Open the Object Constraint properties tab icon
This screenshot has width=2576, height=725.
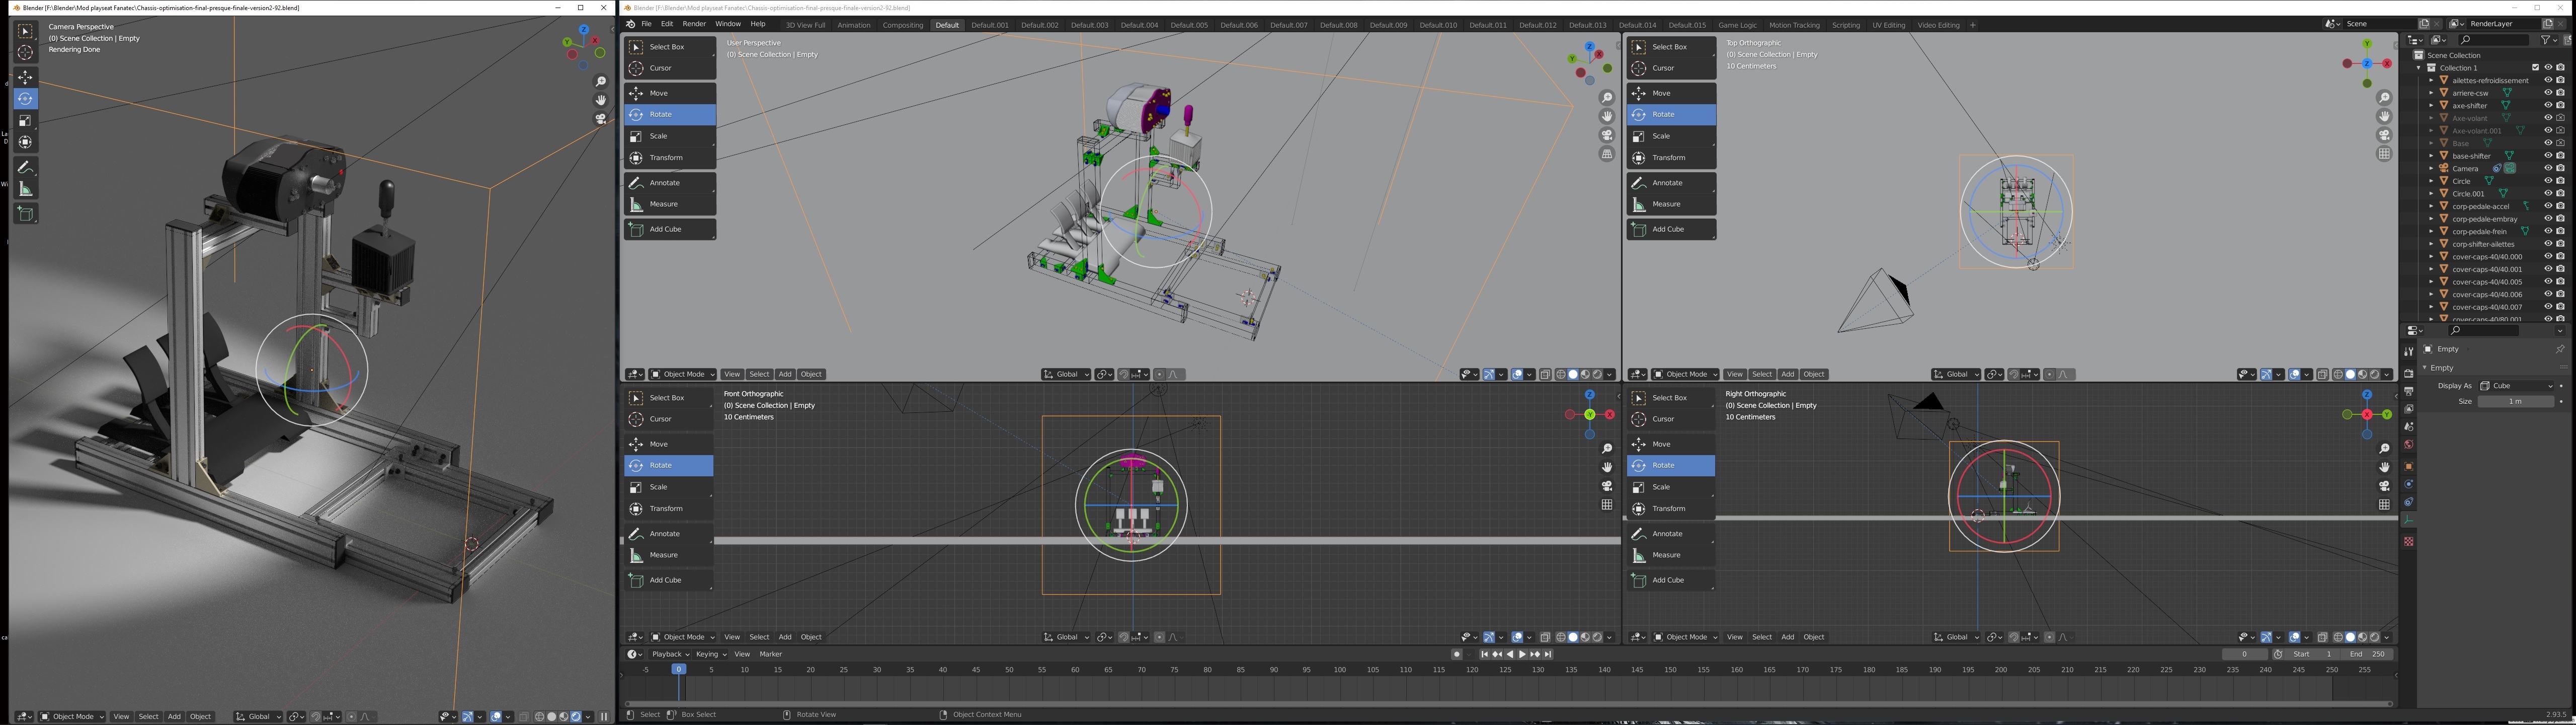tap(2409, 502)
